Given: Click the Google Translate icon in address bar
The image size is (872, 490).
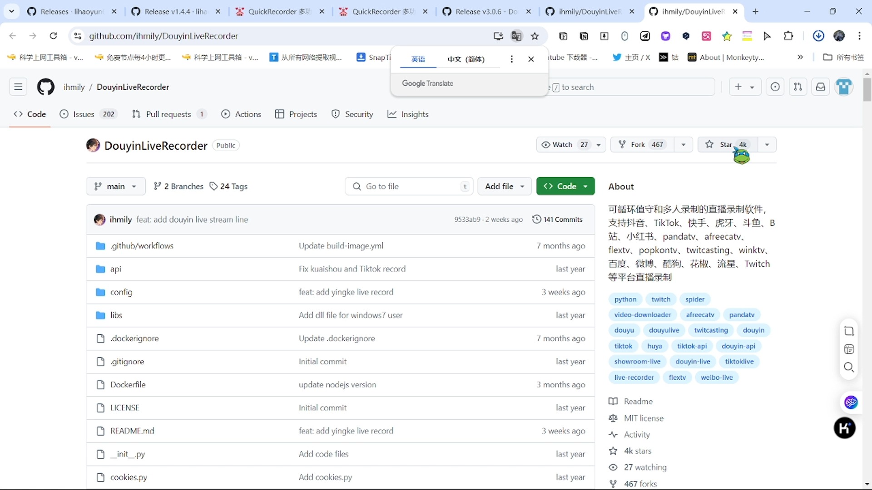Looking at the screenshot, I should point(516,36).
